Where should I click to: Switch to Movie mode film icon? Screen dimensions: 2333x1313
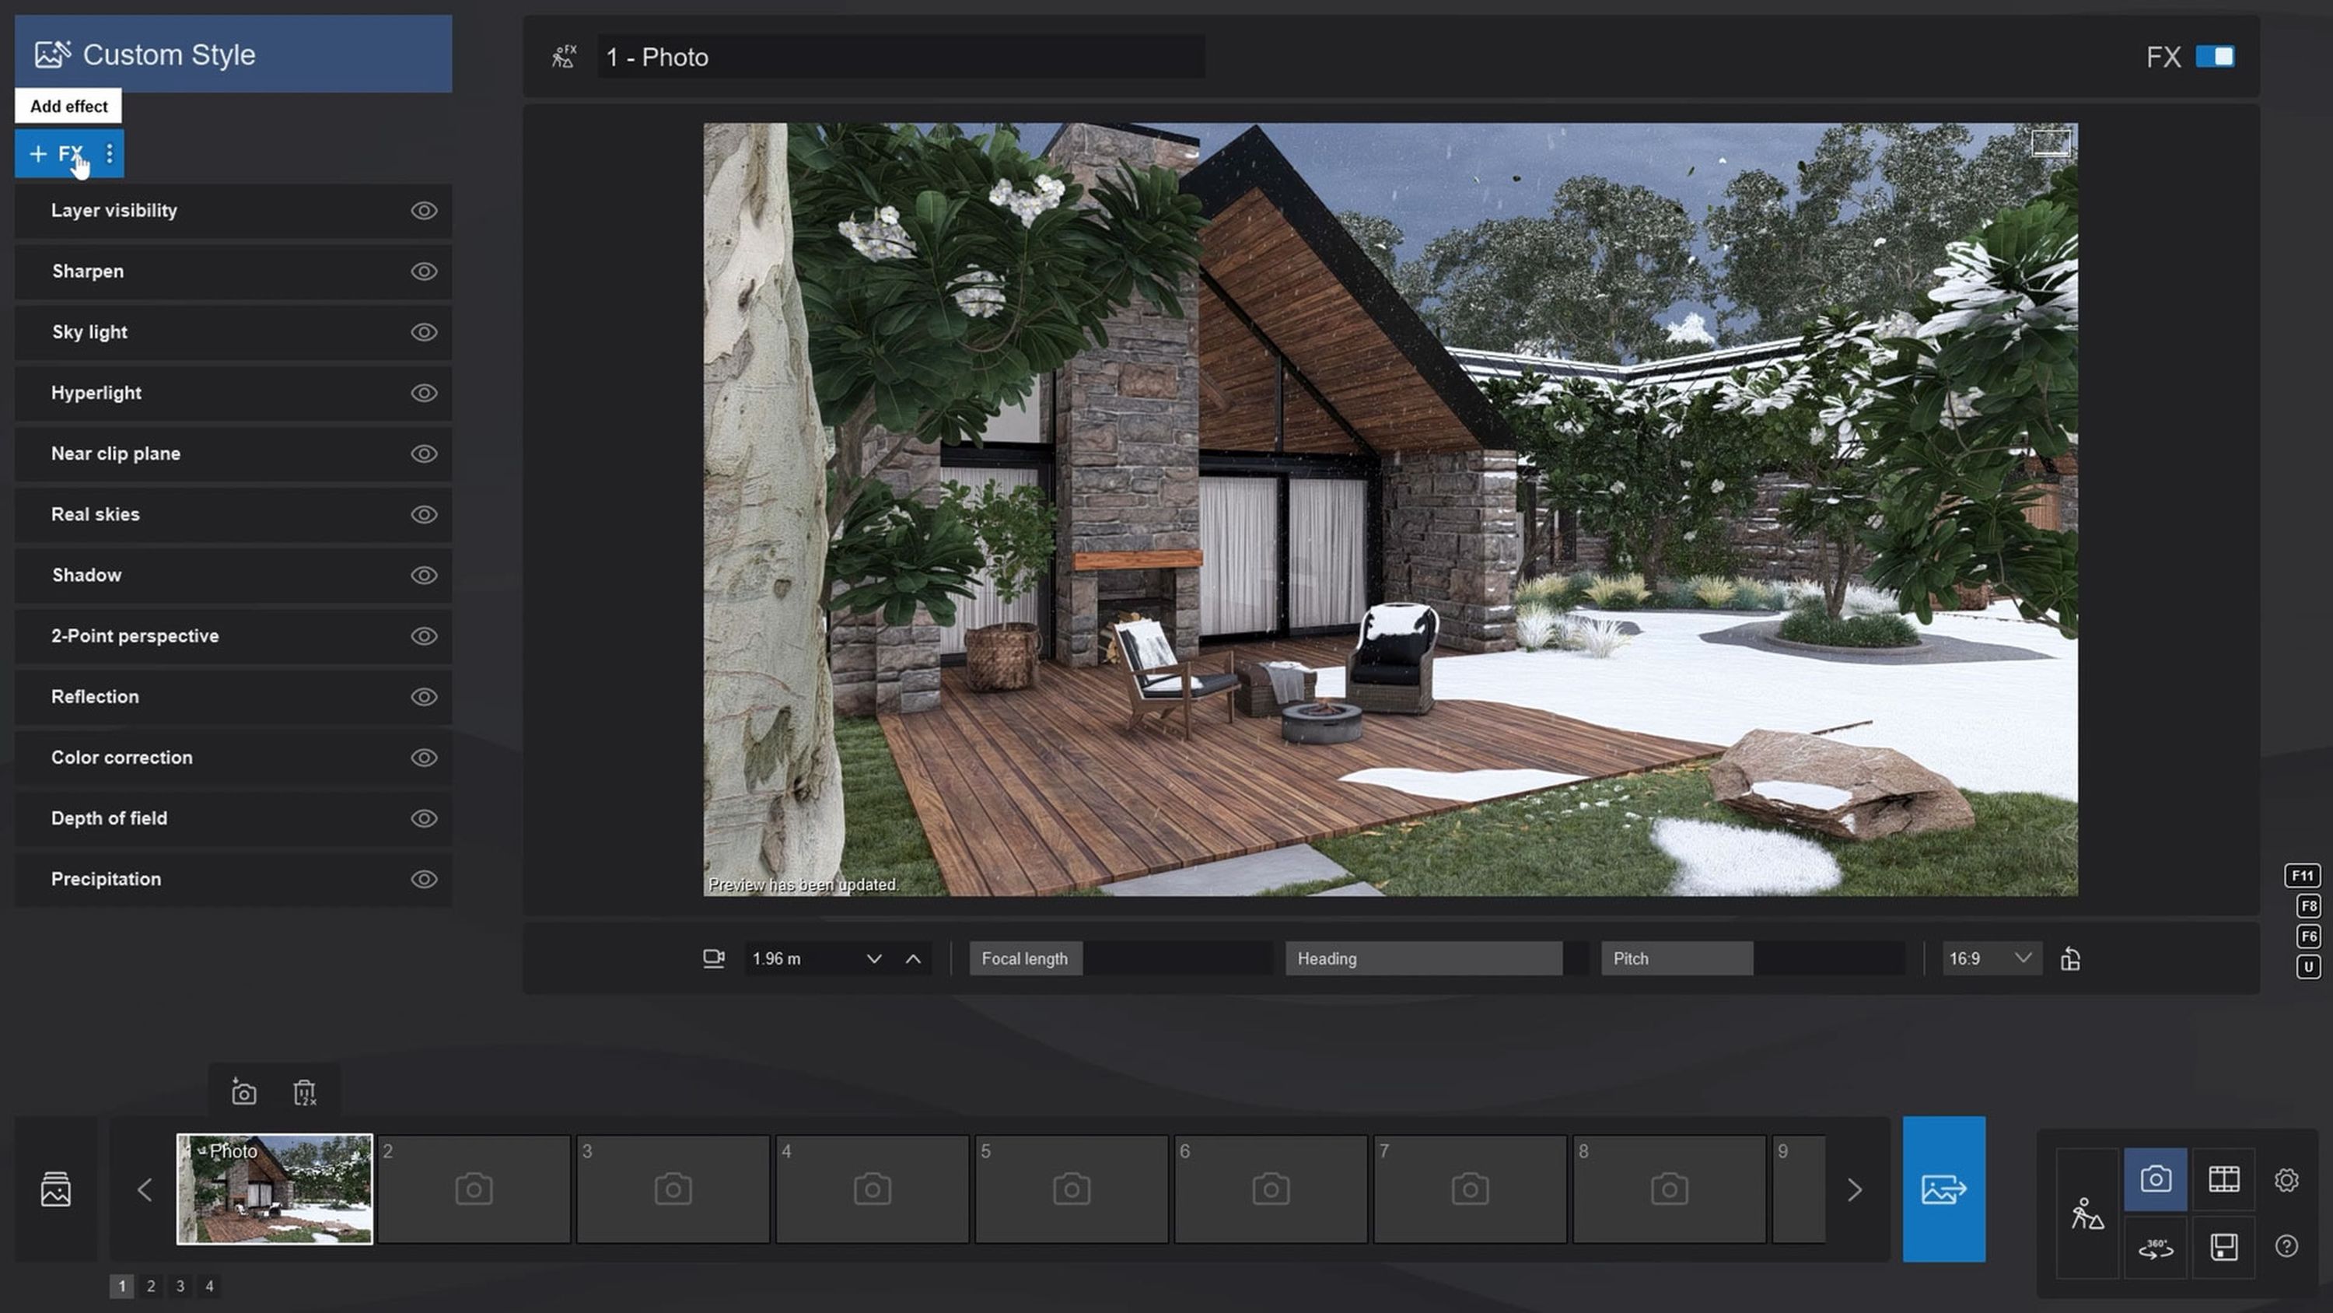click(2223, 1179)
